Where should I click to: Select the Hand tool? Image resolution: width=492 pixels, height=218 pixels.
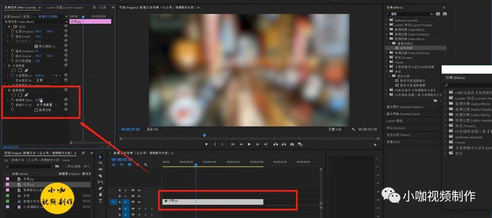(101, 195)
